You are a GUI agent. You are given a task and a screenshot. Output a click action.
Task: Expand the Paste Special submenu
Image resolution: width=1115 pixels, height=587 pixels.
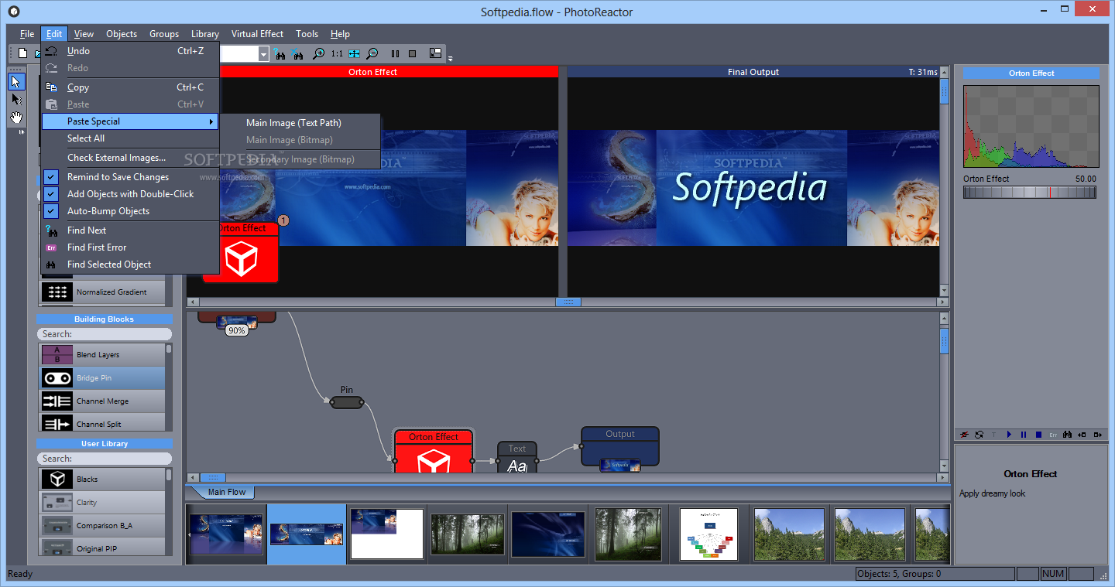click(131, 121)
